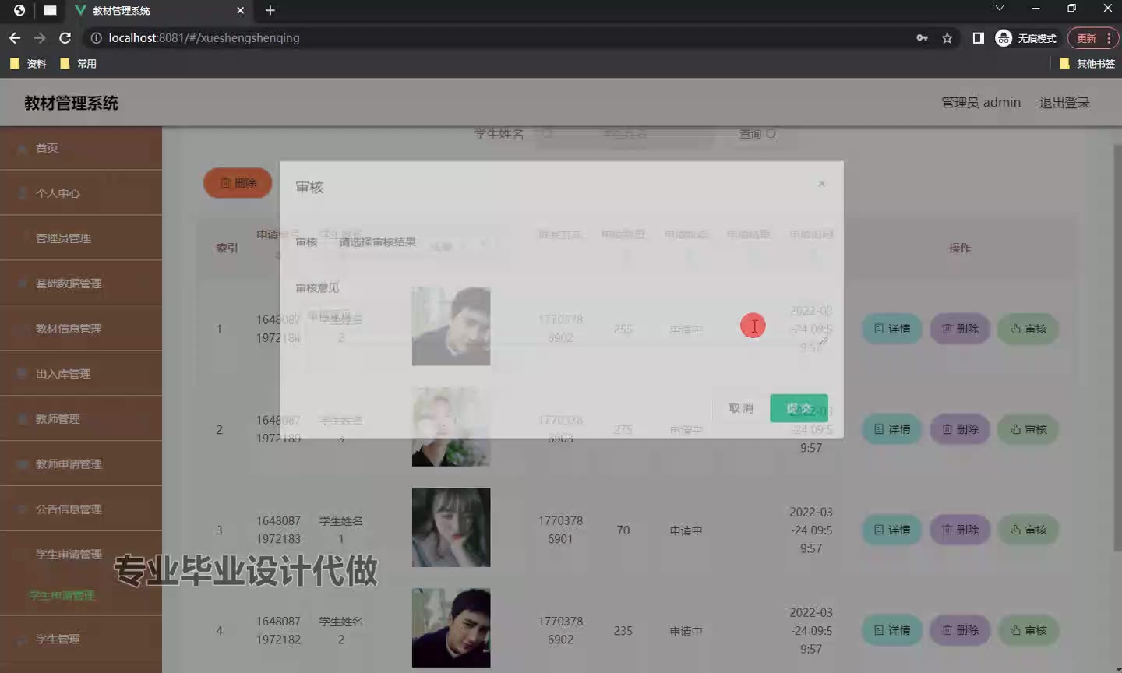This screenshot has height=673, width=1122.
Task: Open 教师管理 in the sidebar
Action: tap(81, 419)
